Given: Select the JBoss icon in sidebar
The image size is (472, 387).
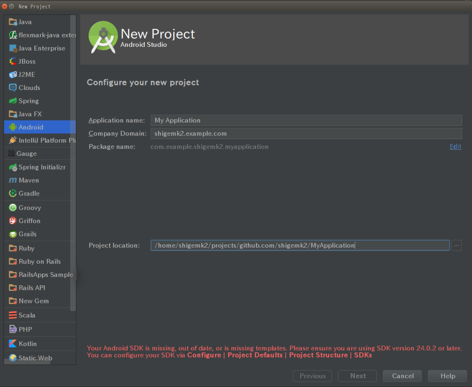Looking at the screenshot, I should pos(12,61).
